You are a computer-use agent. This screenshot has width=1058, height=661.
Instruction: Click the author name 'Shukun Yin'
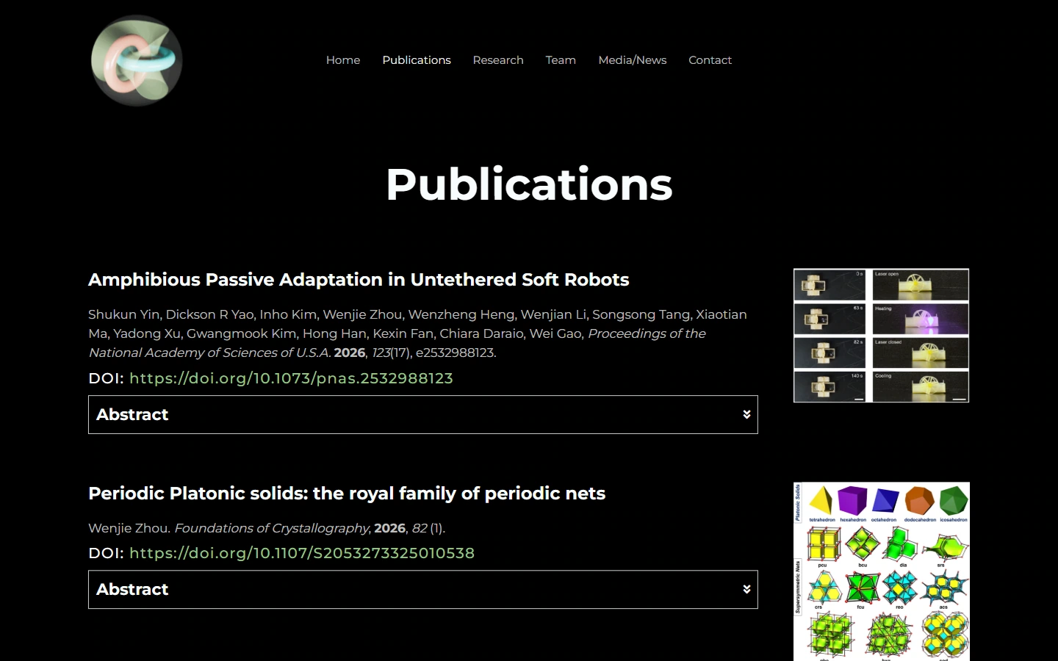[123, 314]
